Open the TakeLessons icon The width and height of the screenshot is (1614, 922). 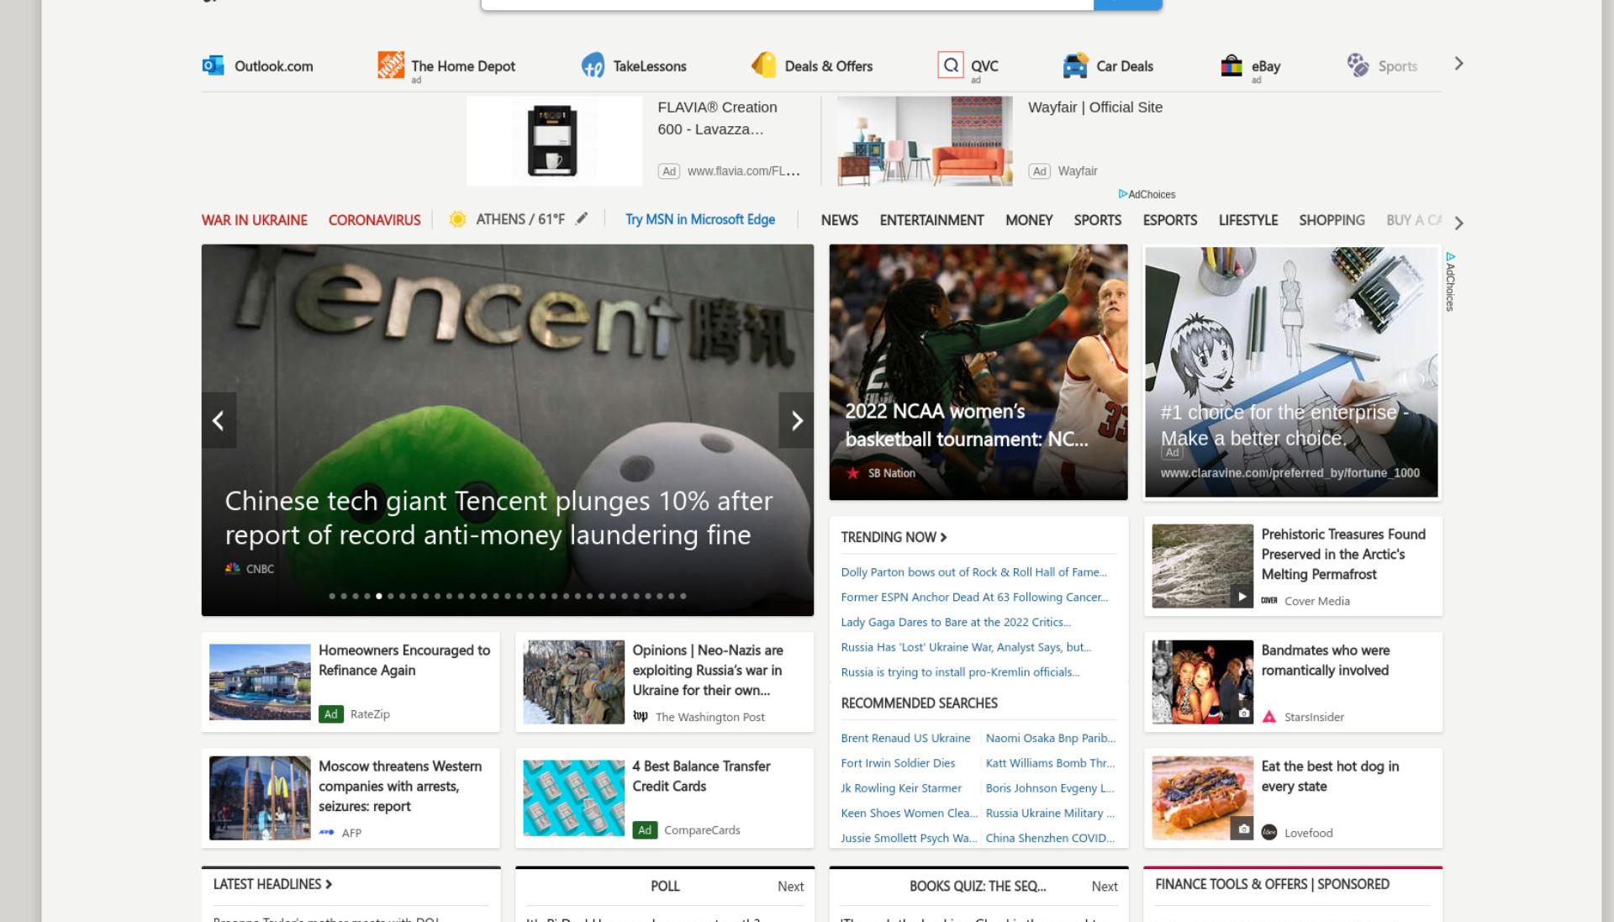593,65
